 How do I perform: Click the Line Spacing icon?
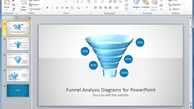120,2
